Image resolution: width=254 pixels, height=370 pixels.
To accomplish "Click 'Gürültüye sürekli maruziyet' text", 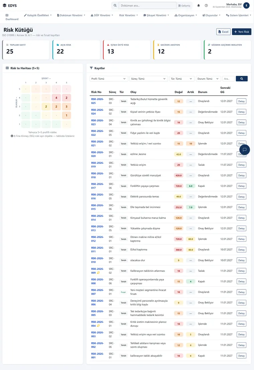I will (146, 175).
